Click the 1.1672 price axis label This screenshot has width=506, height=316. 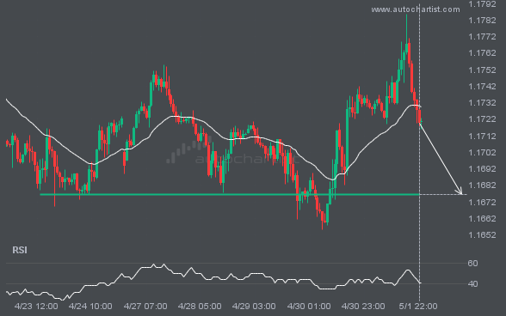[x=482, y=203]
